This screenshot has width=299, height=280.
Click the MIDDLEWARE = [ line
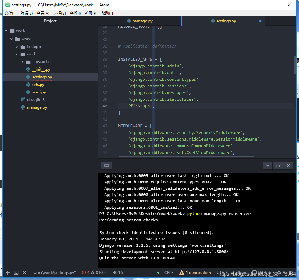point(135,126)
